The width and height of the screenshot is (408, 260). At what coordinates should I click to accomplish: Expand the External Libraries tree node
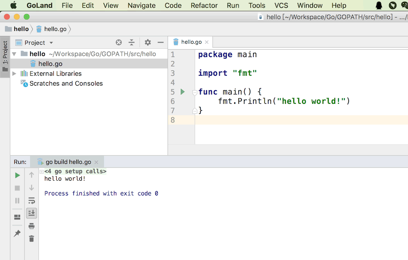14,73
